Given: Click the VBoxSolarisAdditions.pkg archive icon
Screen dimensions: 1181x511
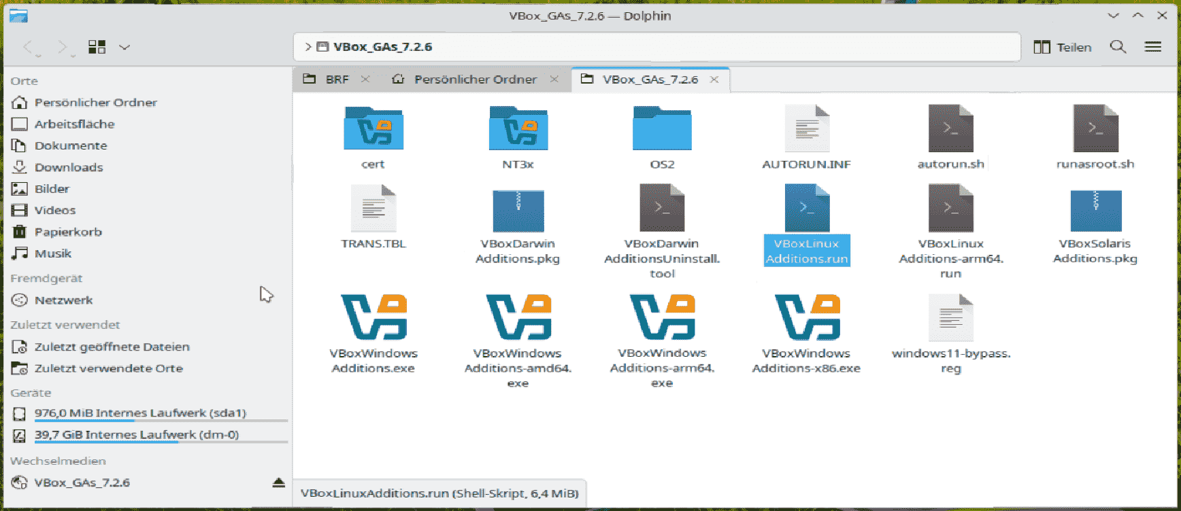Looking at the screenshot, I should (x=1095, y=210).
